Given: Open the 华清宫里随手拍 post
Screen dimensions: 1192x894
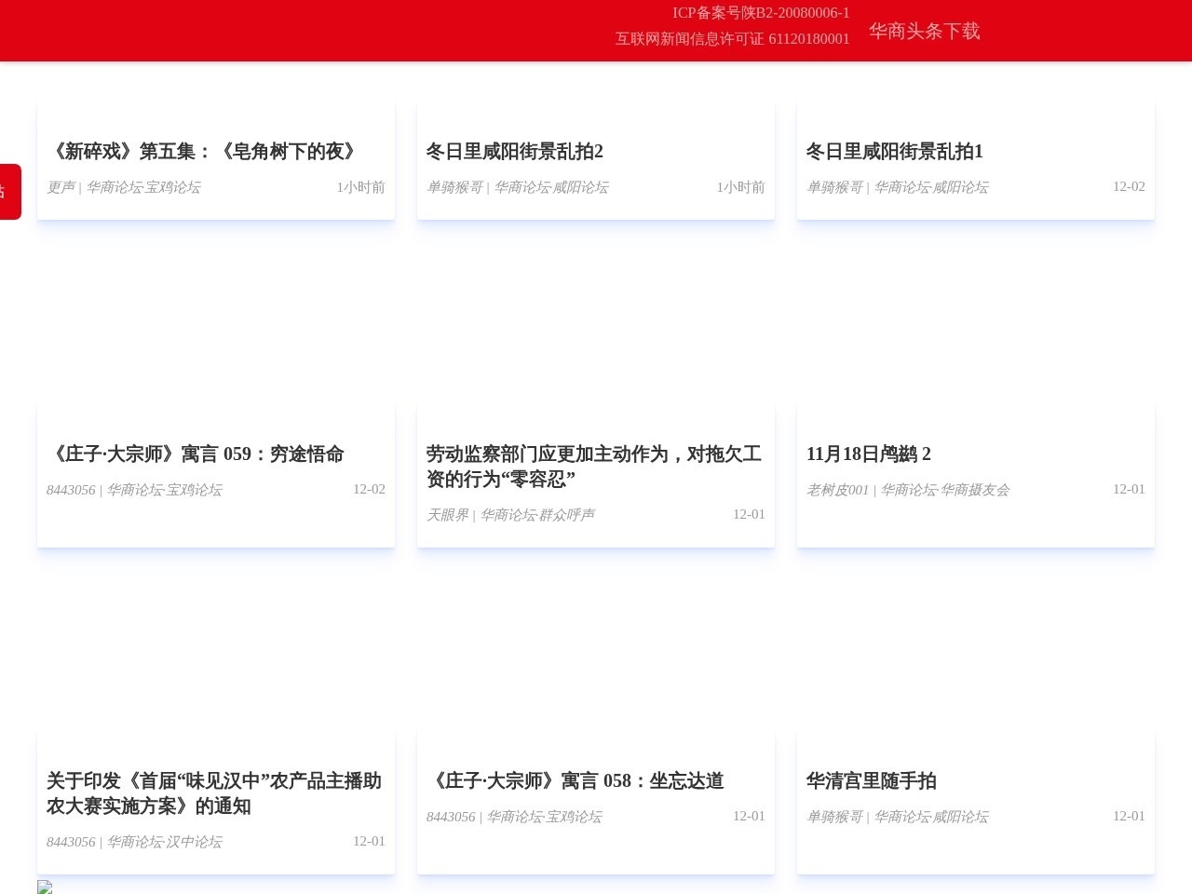Looking at the screenshot, I should [x=872, y=780].
